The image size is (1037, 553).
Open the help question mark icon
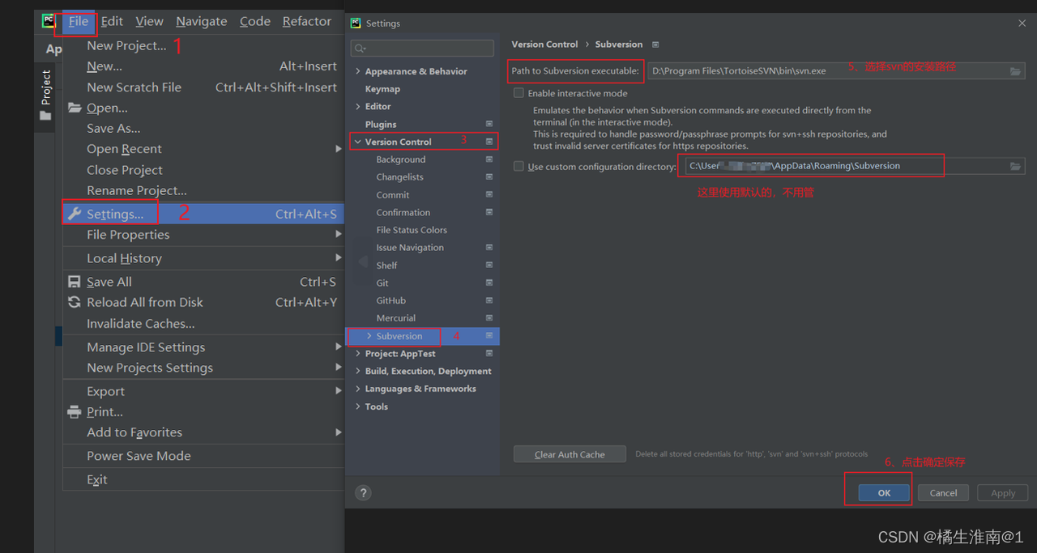pos(364,492)
